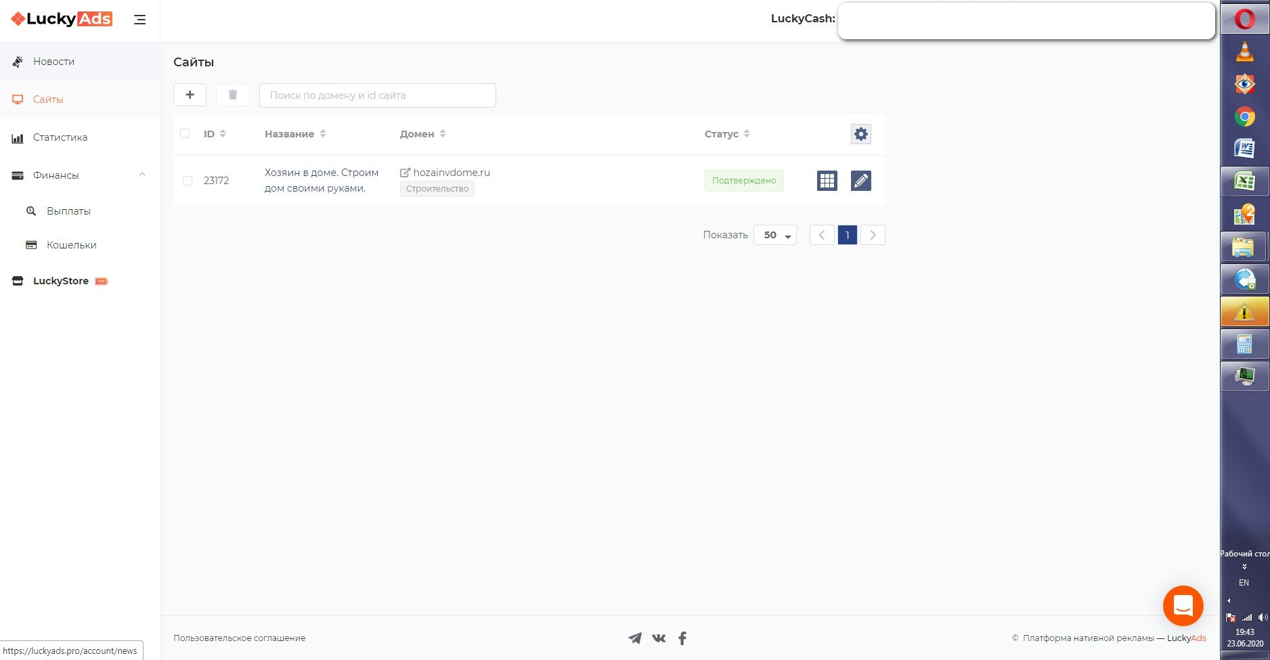
Task: Launch VLC media player from the taskbar
Action: (x=1244, y=51)
